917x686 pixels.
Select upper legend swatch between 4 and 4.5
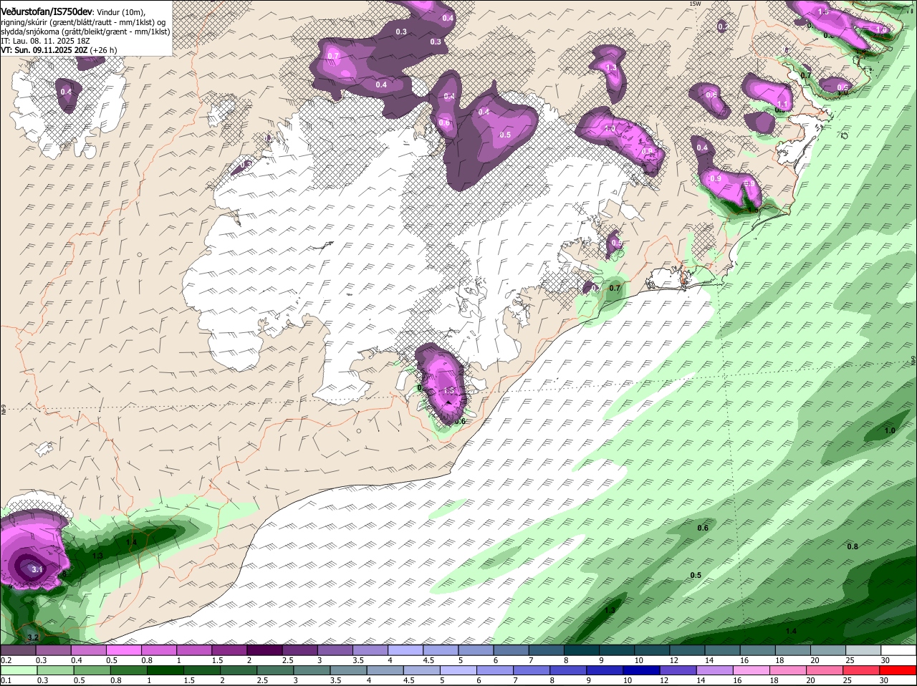pyautogui.click(x=405, y=650)
